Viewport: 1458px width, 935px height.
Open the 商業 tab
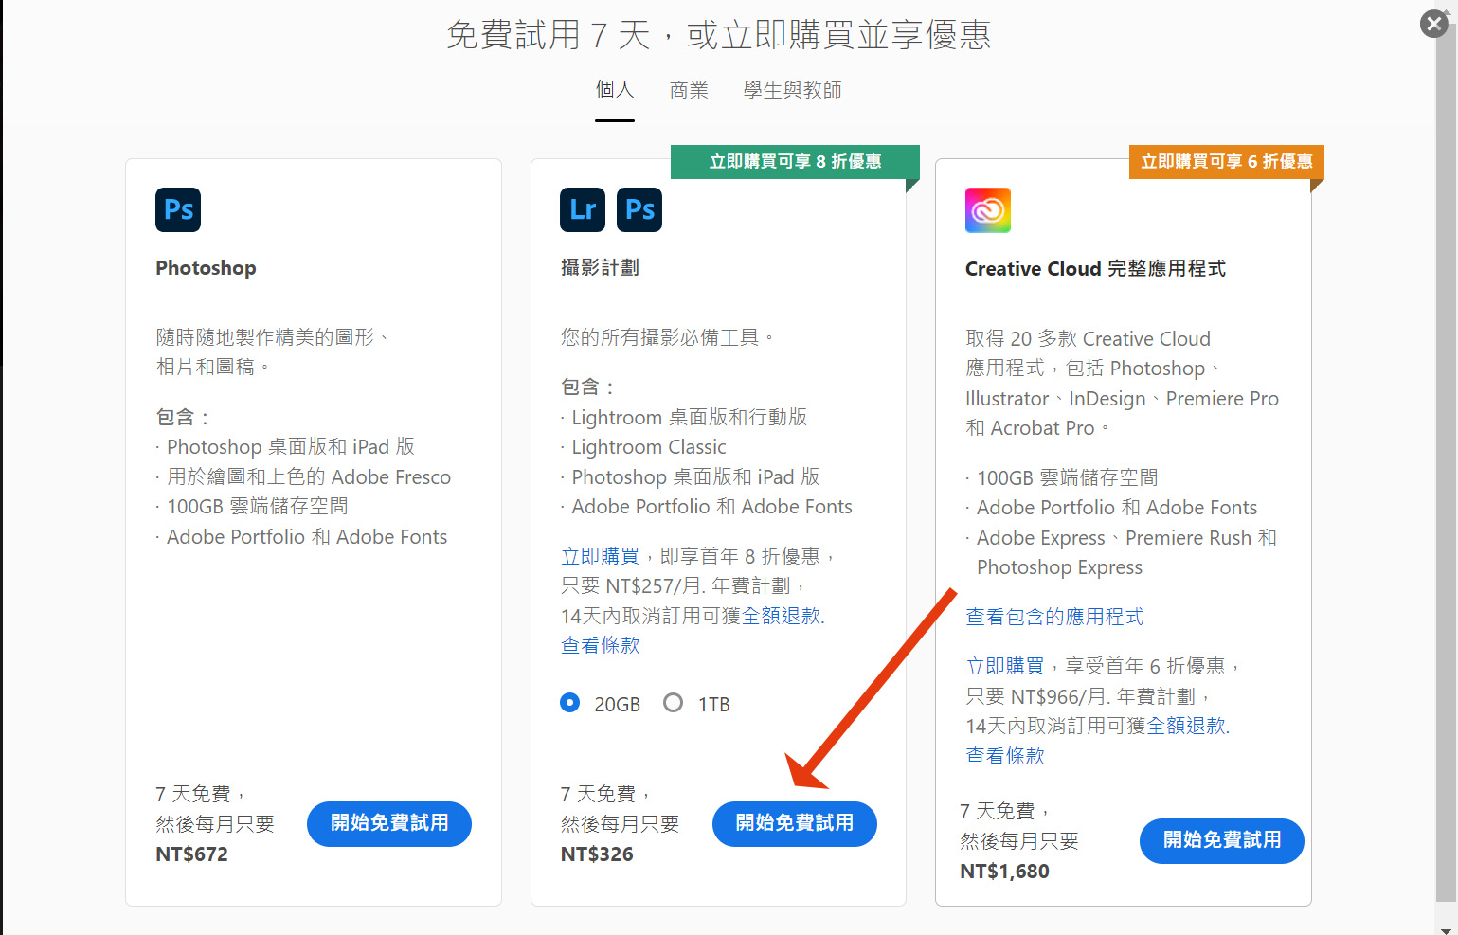(x=689, y=90)
